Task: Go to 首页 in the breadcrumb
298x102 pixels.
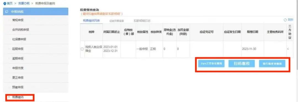Action: 9,4
